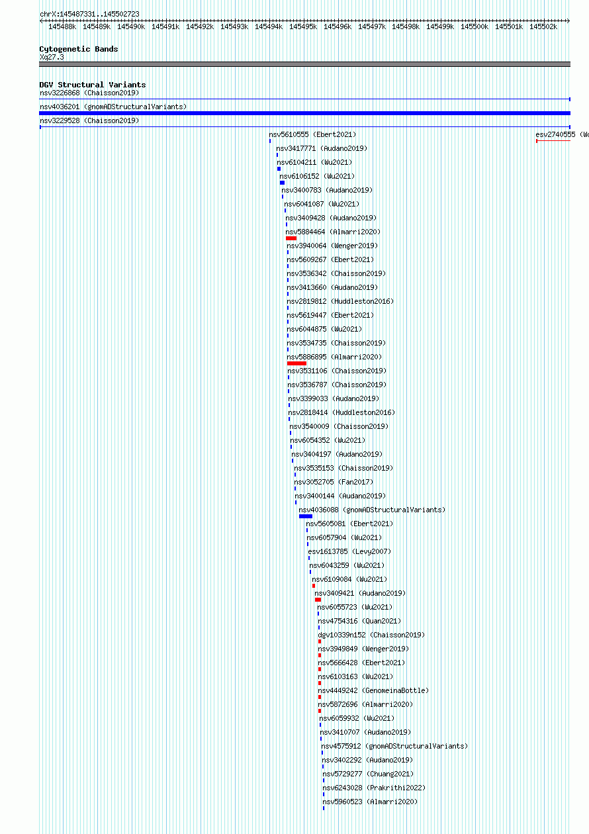Click the red bar under nsv5886895
Image resolution: width=589 pixels, height=834 pixels.
(x=296, y=363)
